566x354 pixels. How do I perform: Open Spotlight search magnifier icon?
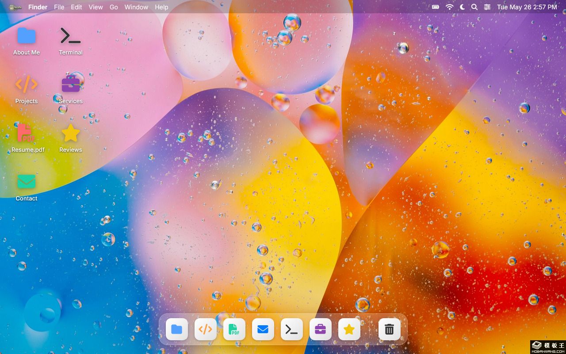tap(474, 7)
